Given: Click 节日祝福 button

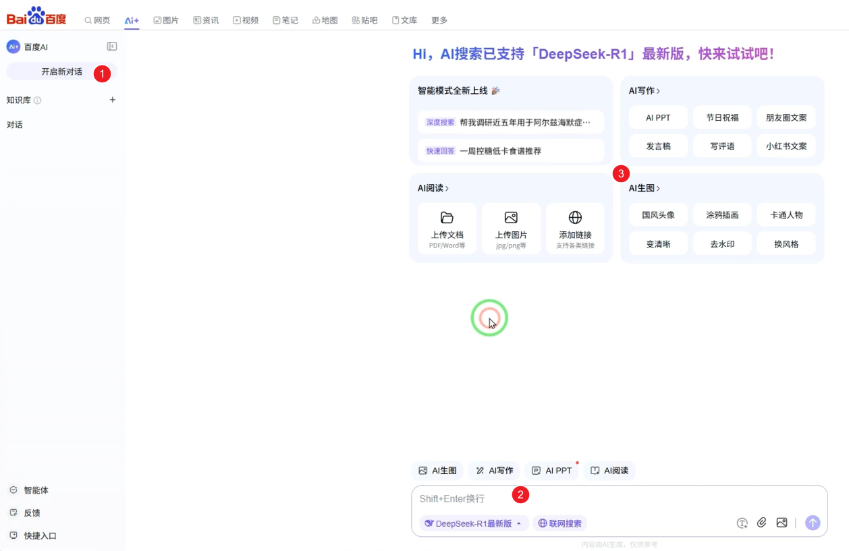Looking at the screenshot, I should [722, 117].
